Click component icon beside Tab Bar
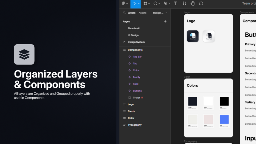 tap(130, 57)
